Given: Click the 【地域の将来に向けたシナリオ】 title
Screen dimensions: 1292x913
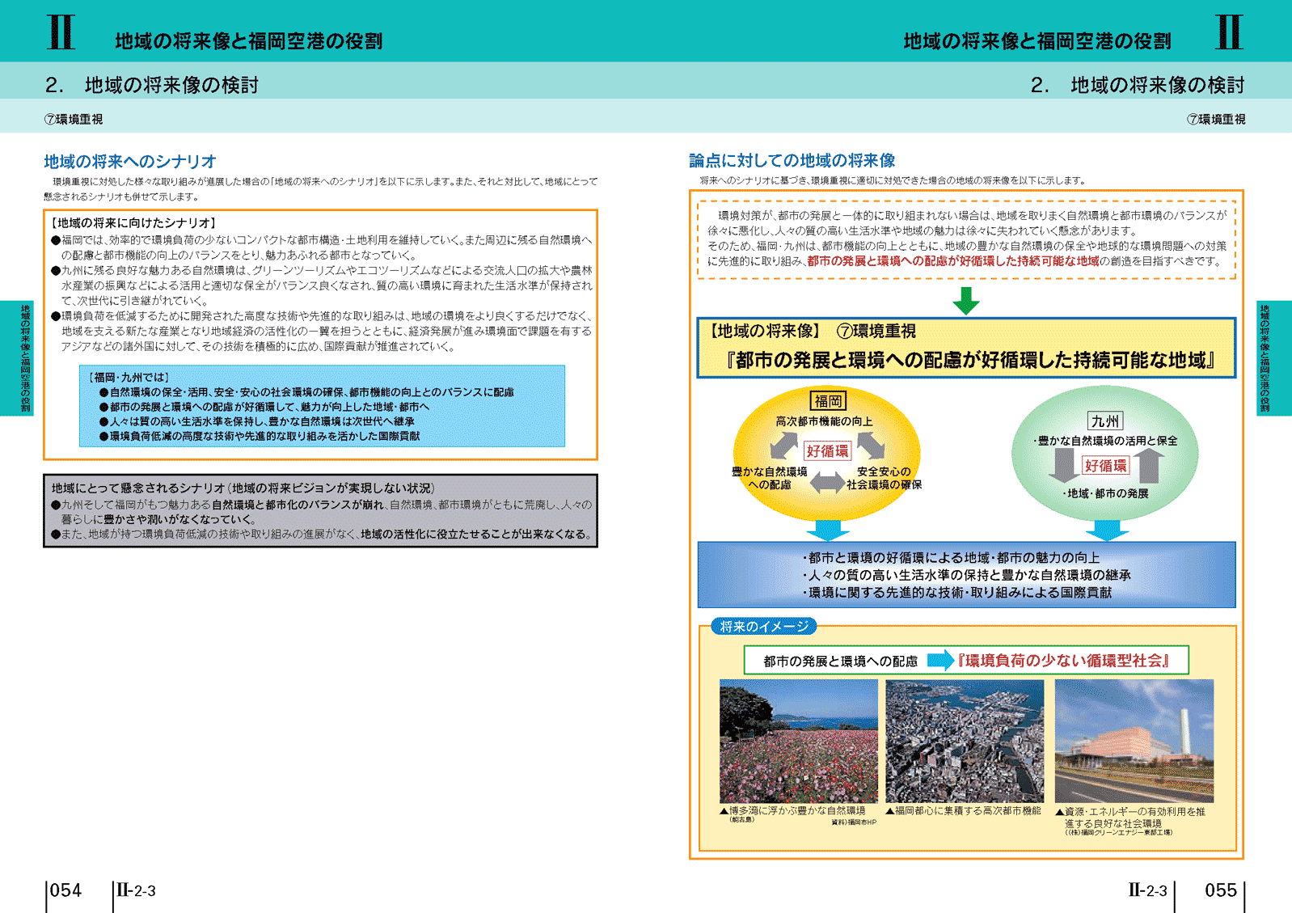Looking at the screenshot, I should tap(133, 222).
